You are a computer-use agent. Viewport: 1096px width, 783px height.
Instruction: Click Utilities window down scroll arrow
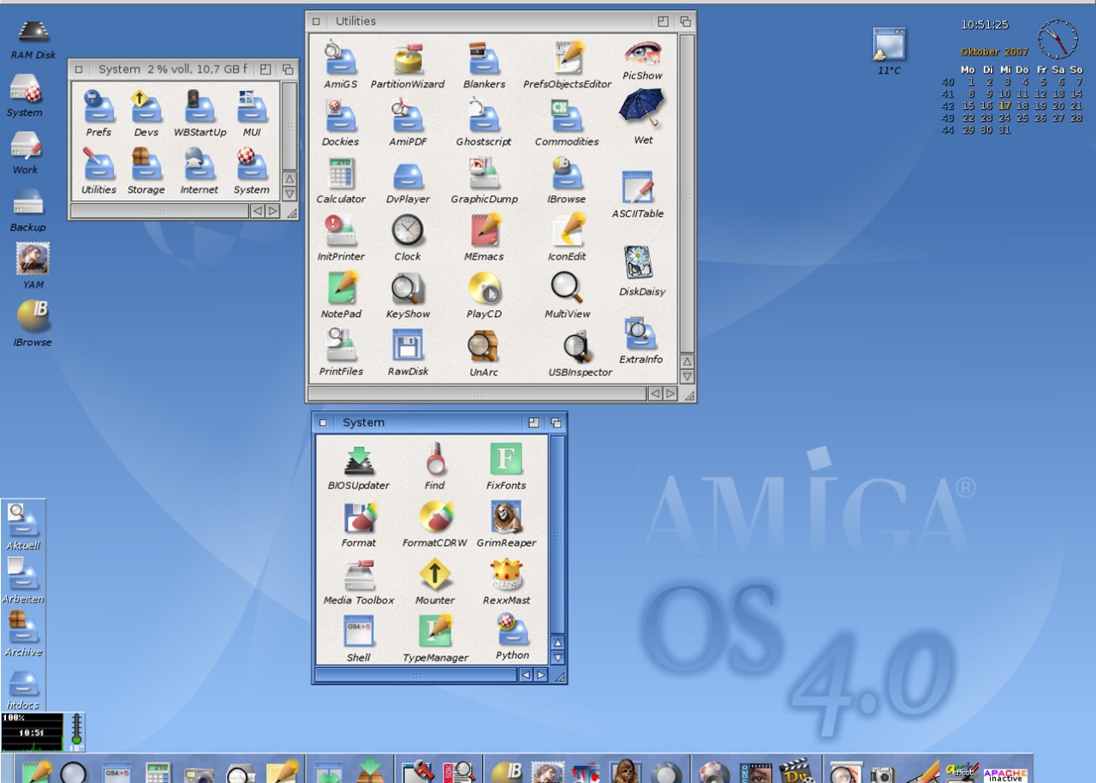[687, 377]
